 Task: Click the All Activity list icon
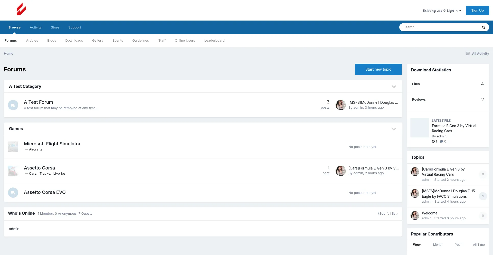click(467, 53)
